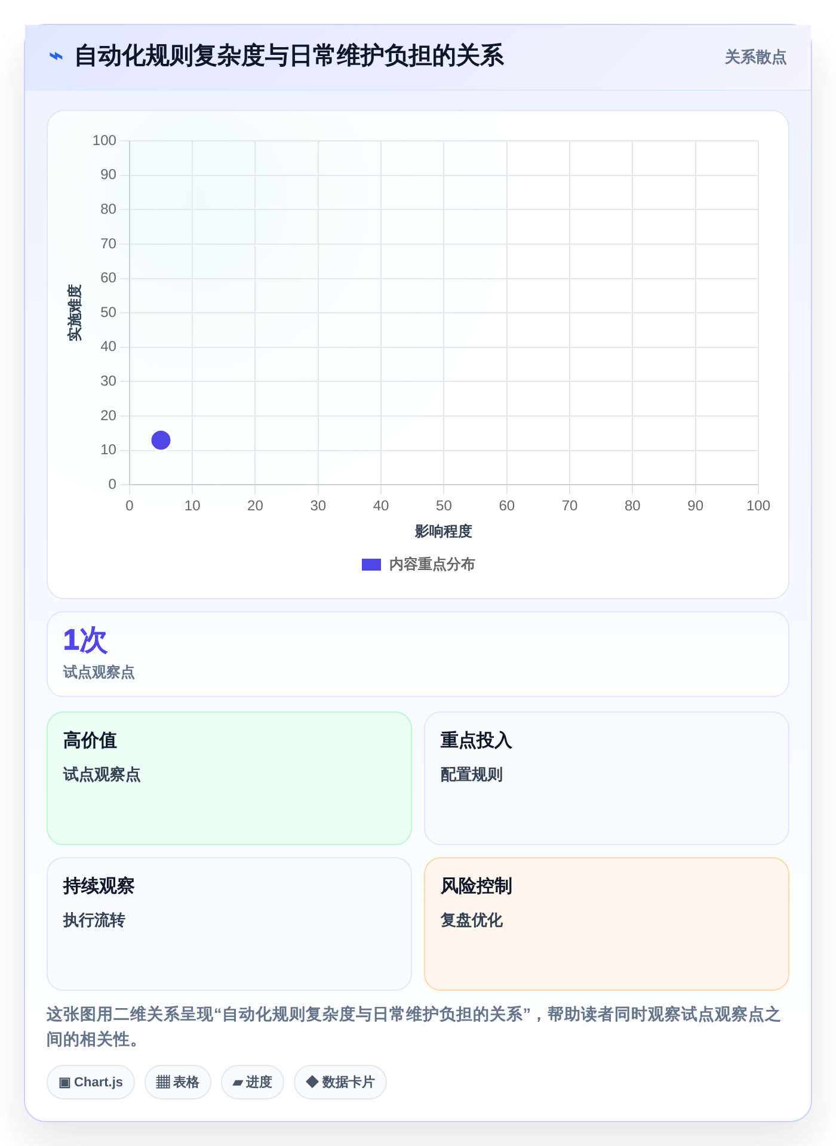This screenshot has height=1146, width=836.
Task: Select the 高价值 quadrant card
Action: coord(229,778)
